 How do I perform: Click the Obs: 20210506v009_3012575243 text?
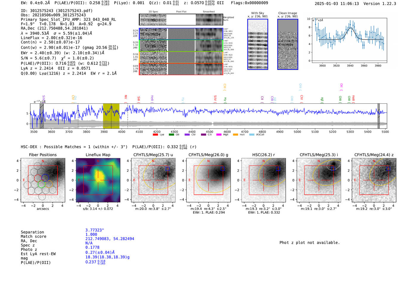(x=53, y=15)
